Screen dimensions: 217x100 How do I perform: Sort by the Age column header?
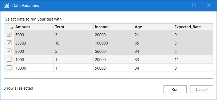point(153,27)
